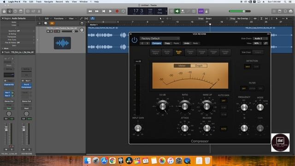The image size is (295, 166).
Task: Toggle the green Metronome click button
Action: click(x=177, y=11)
